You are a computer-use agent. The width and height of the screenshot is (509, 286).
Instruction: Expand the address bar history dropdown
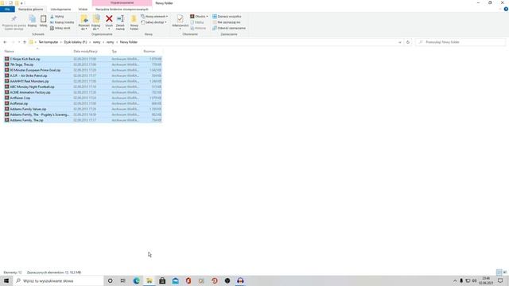399,42
